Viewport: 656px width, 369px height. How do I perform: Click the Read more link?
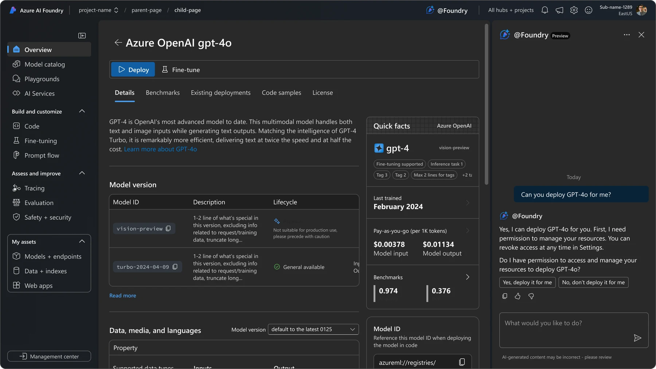click(x=123, y=295)
